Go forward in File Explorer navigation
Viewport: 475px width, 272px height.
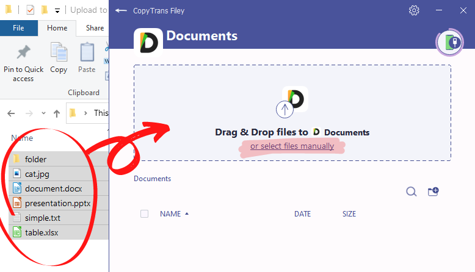click(29, 113)
